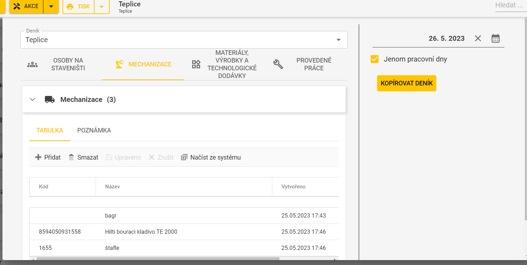This screenshot has height=265, width=527.
Task: Expand the Akce dropdown arrow
Action: coord(51,6)
